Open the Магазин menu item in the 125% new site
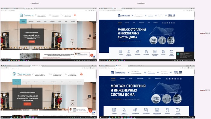Viewport: 211px width, 119px height. click(x=122, y=79)
